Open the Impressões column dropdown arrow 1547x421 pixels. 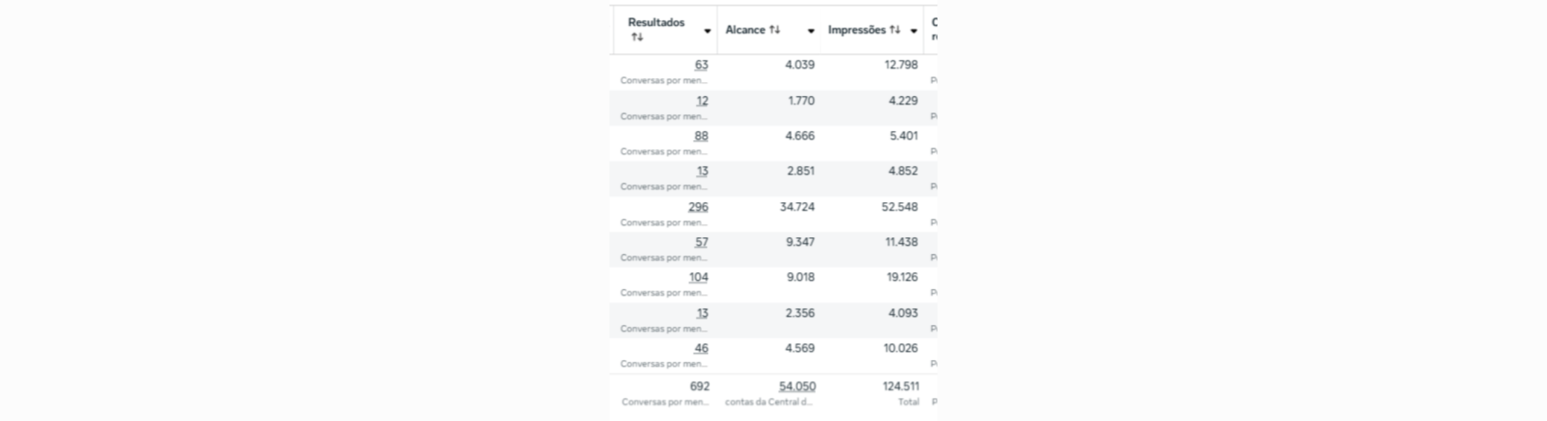pos(913,31)
